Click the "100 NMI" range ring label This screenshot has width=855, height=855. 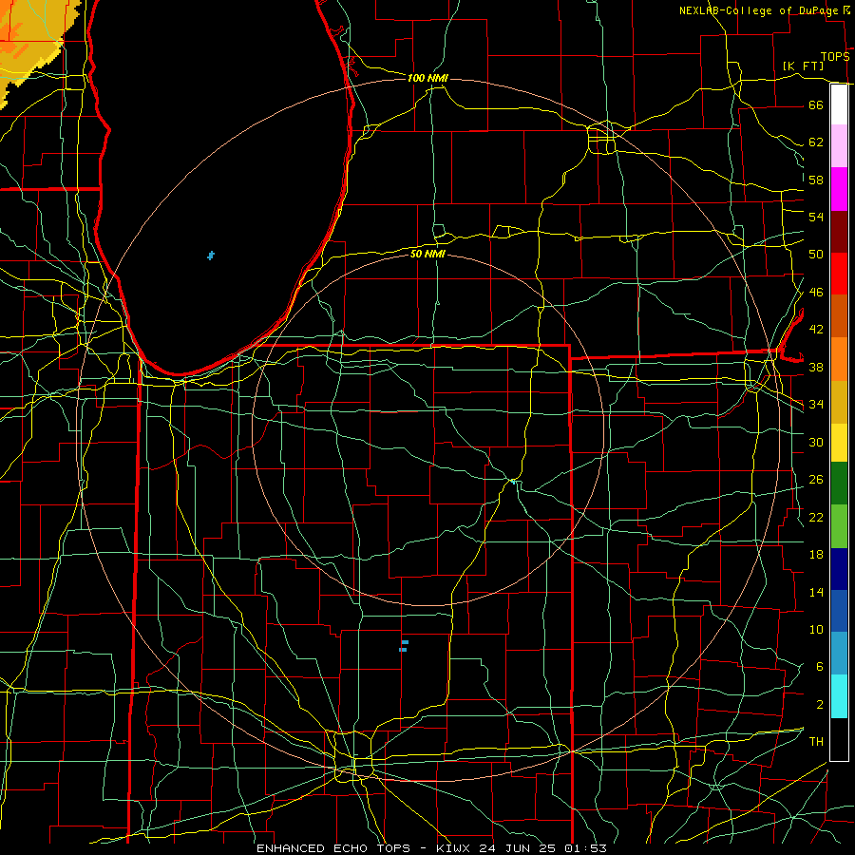point(427,78)
